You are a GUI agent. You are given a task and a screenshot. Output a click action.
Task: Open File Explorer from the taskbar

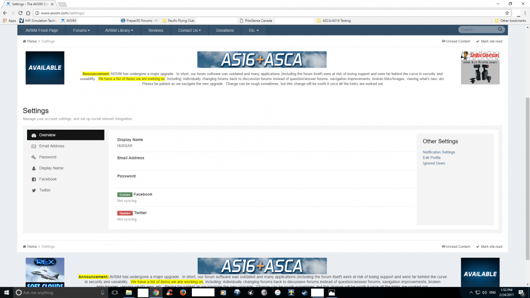129,293
